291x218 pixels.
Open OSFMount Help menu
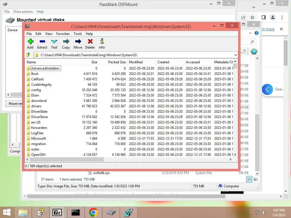(x=40, y=11)
